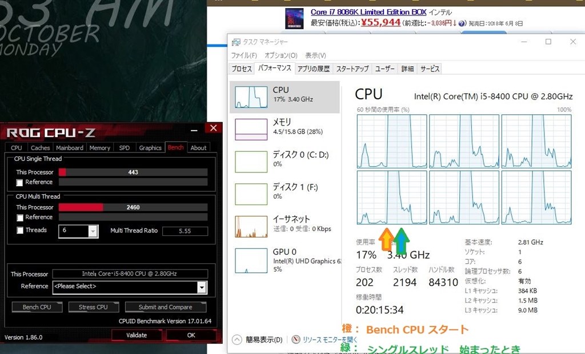Click the base speed value 2.81 GHz
Screen dimensions: 585x354
(531, 242)
